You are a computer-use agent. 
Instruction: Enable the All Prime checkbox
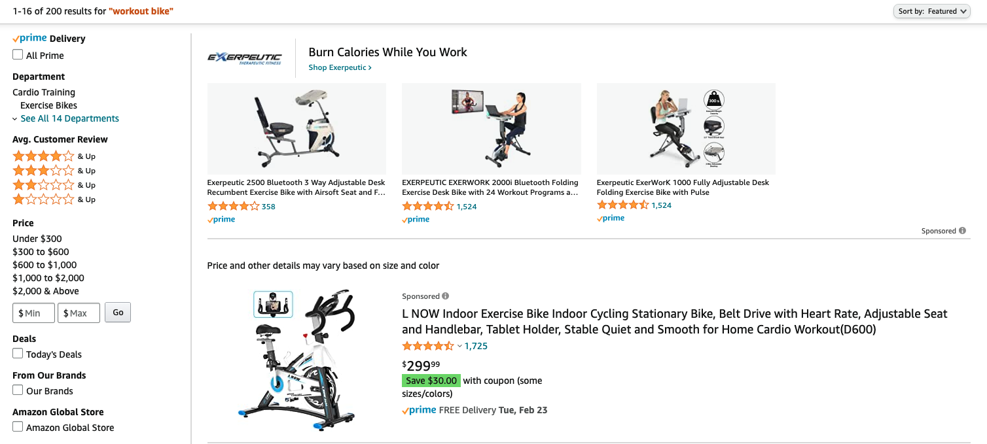point(18,55)
